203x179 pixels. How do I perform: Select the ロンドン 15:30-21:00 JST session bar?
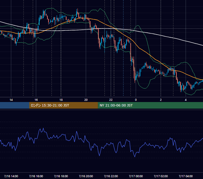(63, 105)
